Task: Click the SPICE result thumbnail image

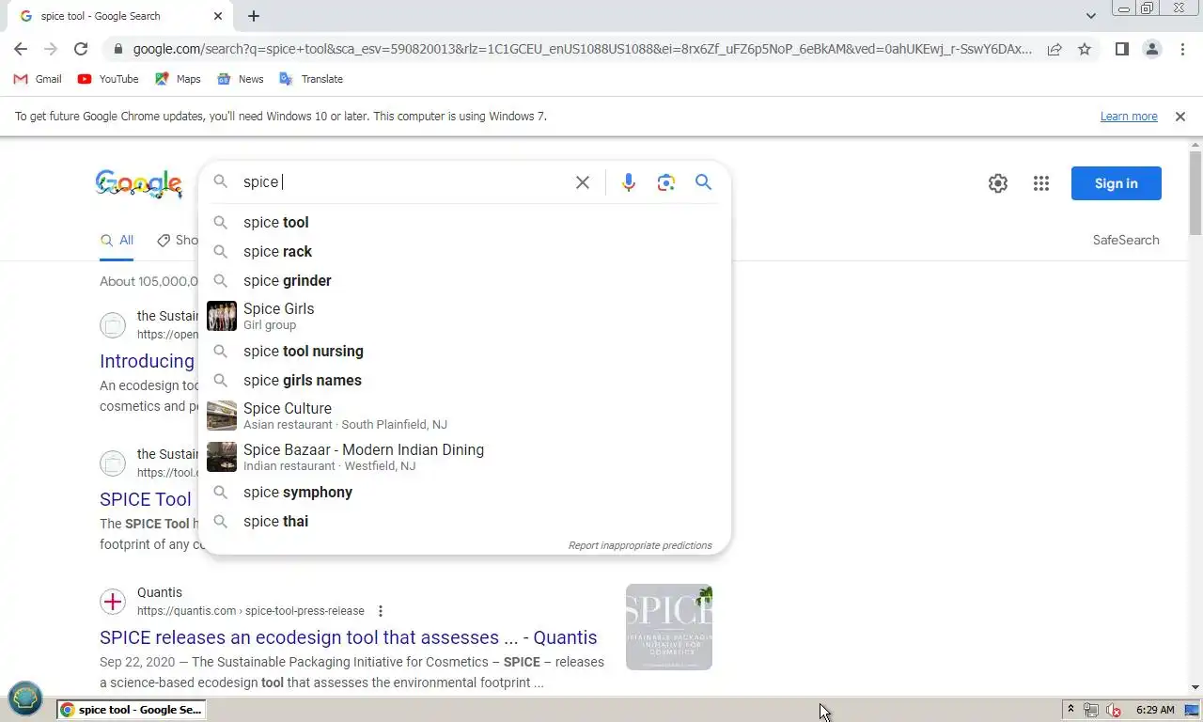Action: pyautogui.click(x=669, y=627)
